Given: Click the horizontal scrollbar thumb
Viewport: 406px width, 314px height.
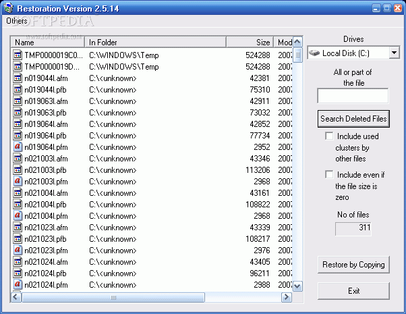Looking at the screenshot, I should (113, 297).
